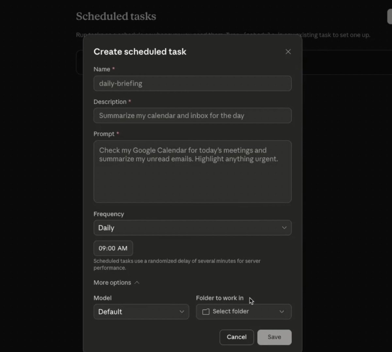
Task: Click the Model label
Action: 103,298
